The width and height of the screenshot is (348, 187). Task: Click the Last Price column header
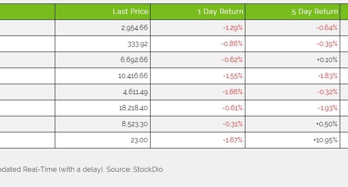(130, 12)
